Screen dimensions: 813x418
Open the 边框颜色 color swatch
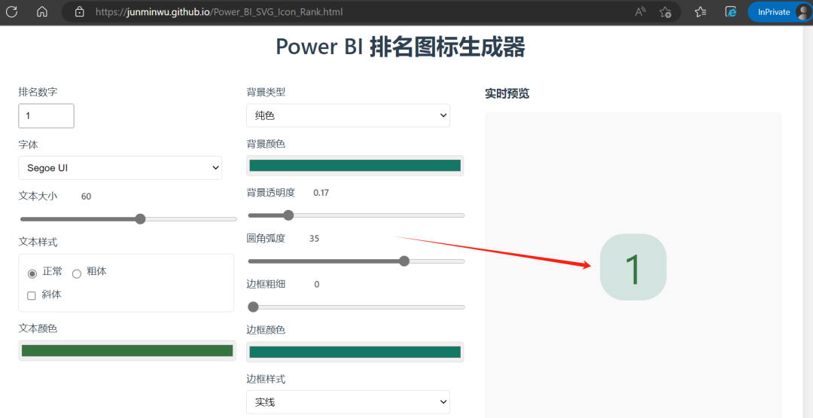pyautogui.click(x=355, y=352)
